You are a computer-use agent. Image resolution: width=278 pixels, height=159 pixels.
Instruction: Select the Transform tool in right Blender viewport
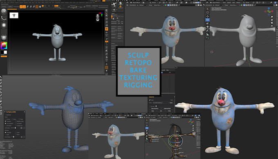tap(207, 27)
